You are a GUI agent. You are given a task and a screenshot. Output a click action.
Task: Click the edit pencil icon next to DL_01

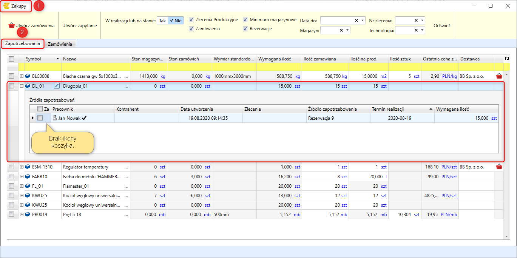(x=57, y=86)
